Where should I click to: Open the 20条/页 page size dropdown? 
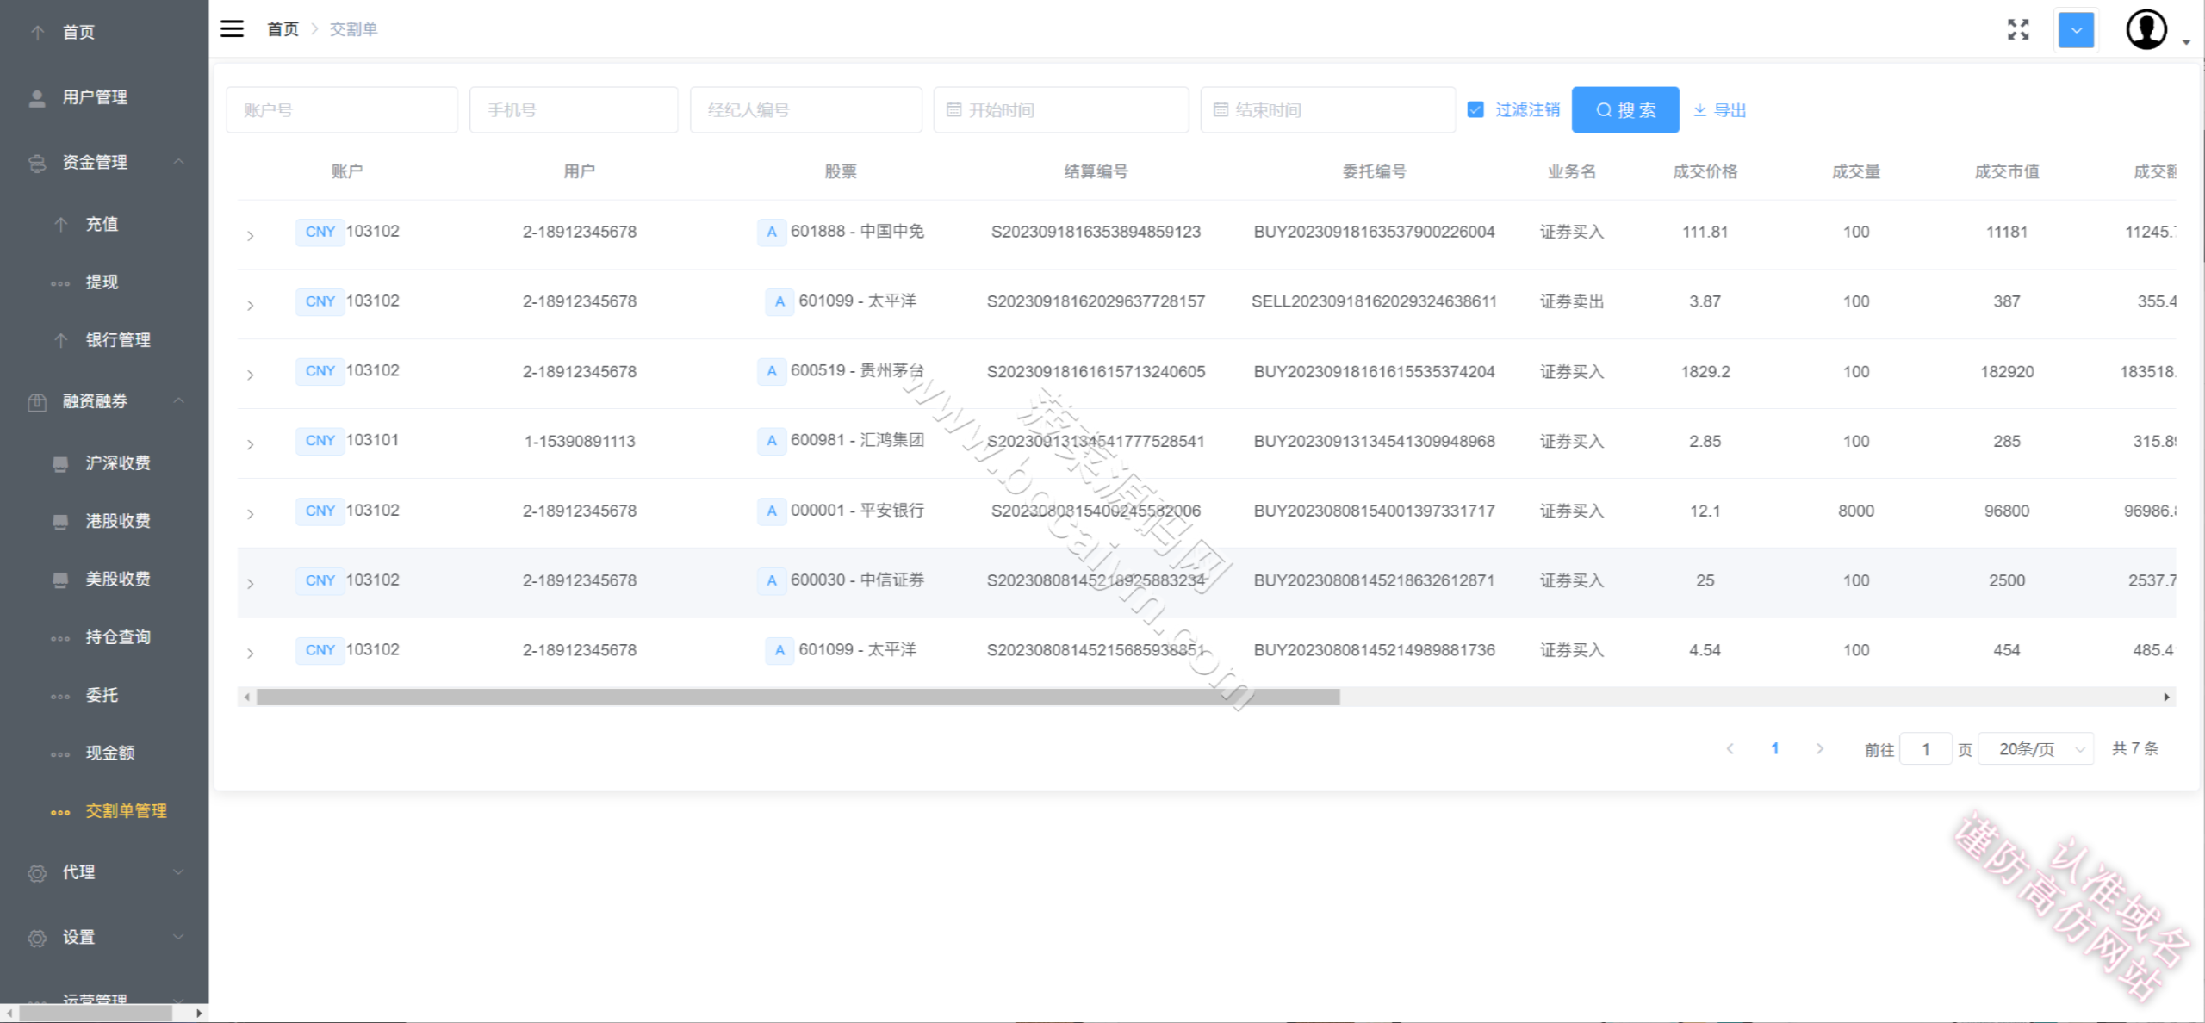pos(2036,748)
